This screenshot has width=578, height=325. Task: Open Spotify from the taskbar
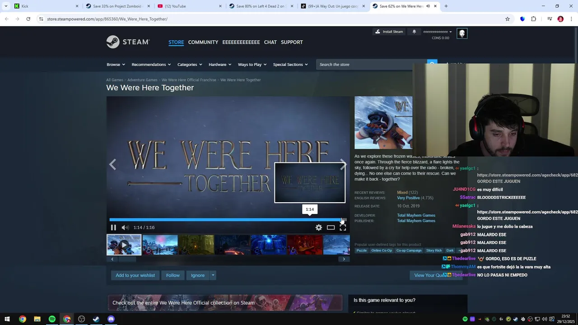point(52,319)
